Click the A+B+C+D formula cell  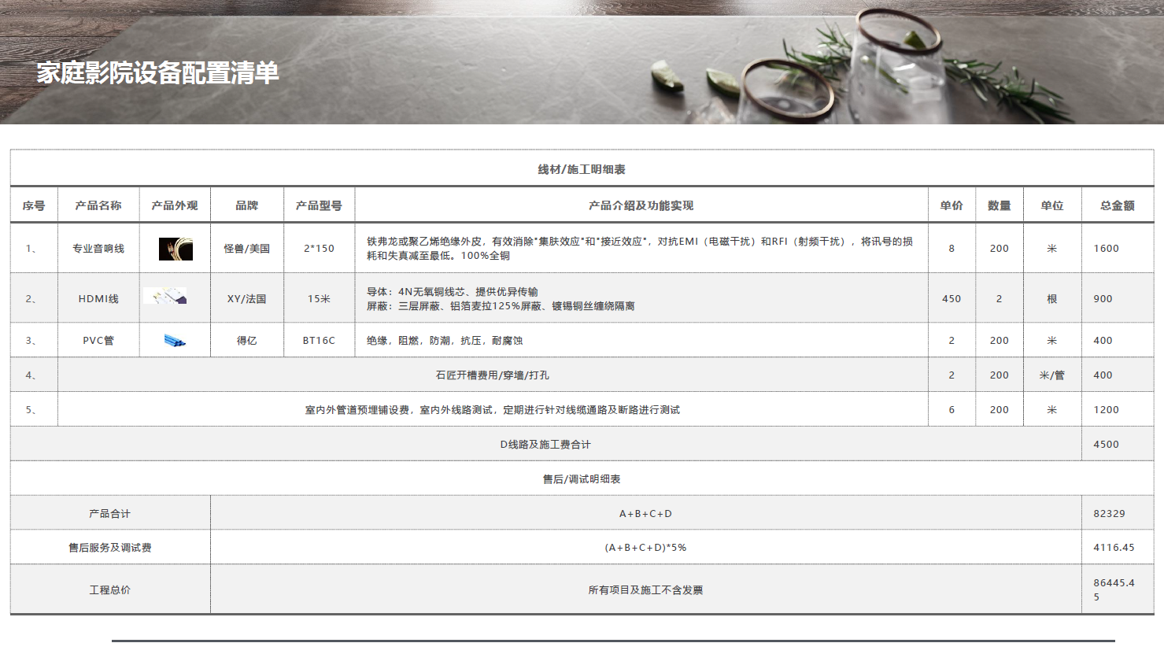tap(645, 514)
